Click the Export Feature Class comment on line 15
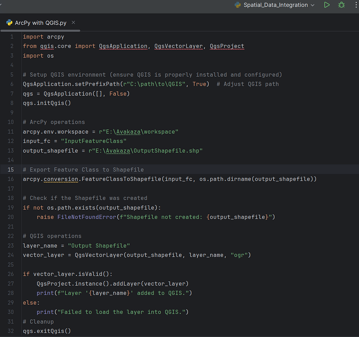 [84, 169]
